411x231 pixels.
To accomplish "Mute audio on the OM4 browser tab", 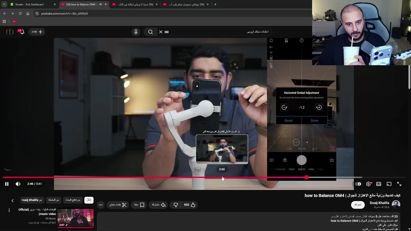I will (101, 4).
